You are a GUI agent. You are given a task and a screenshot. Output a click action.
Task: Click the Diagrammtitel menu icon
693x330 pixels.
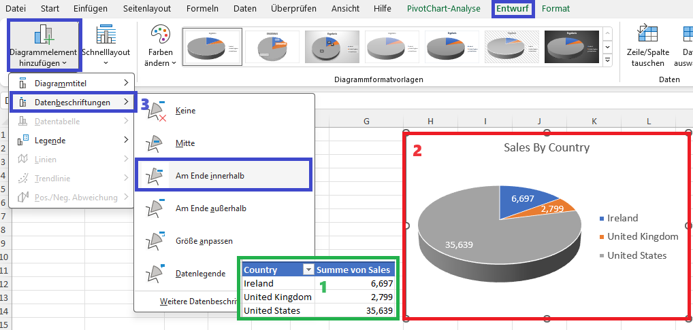click(x=23, y=83)
